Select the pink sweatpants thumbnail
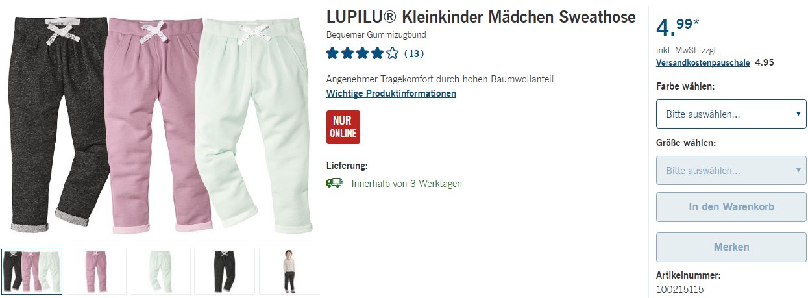The image size is (808, 298). [96, 271]
